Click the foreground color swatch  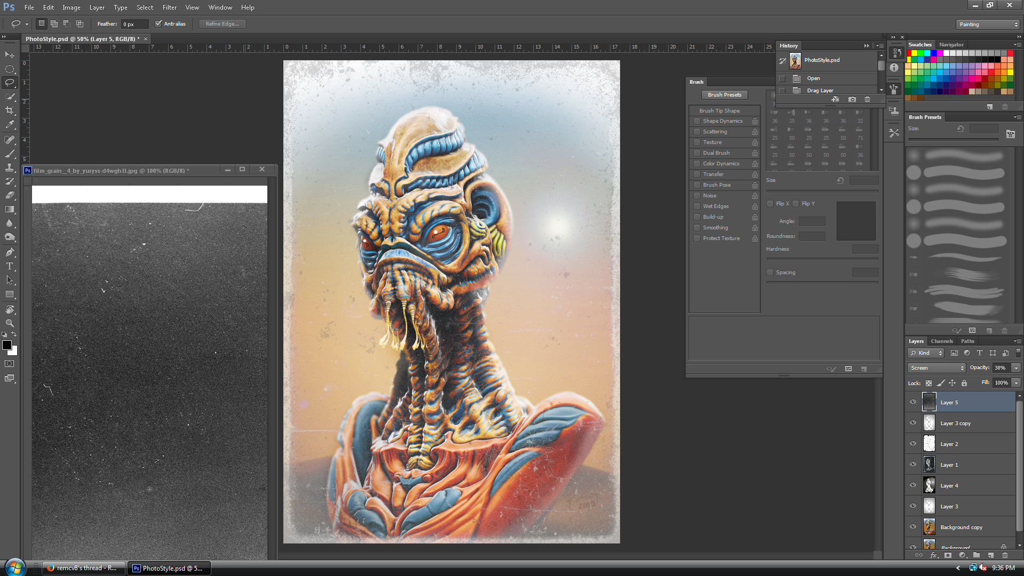pyautogui.click(x=7, y=345)
